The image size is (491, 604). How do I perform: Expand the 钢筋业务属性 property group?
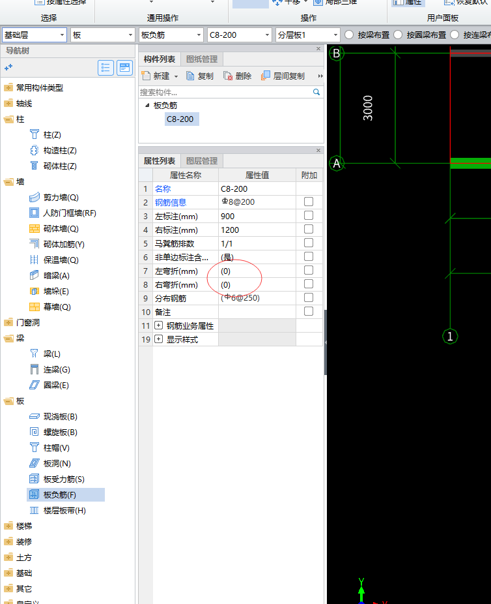(158, 325)
